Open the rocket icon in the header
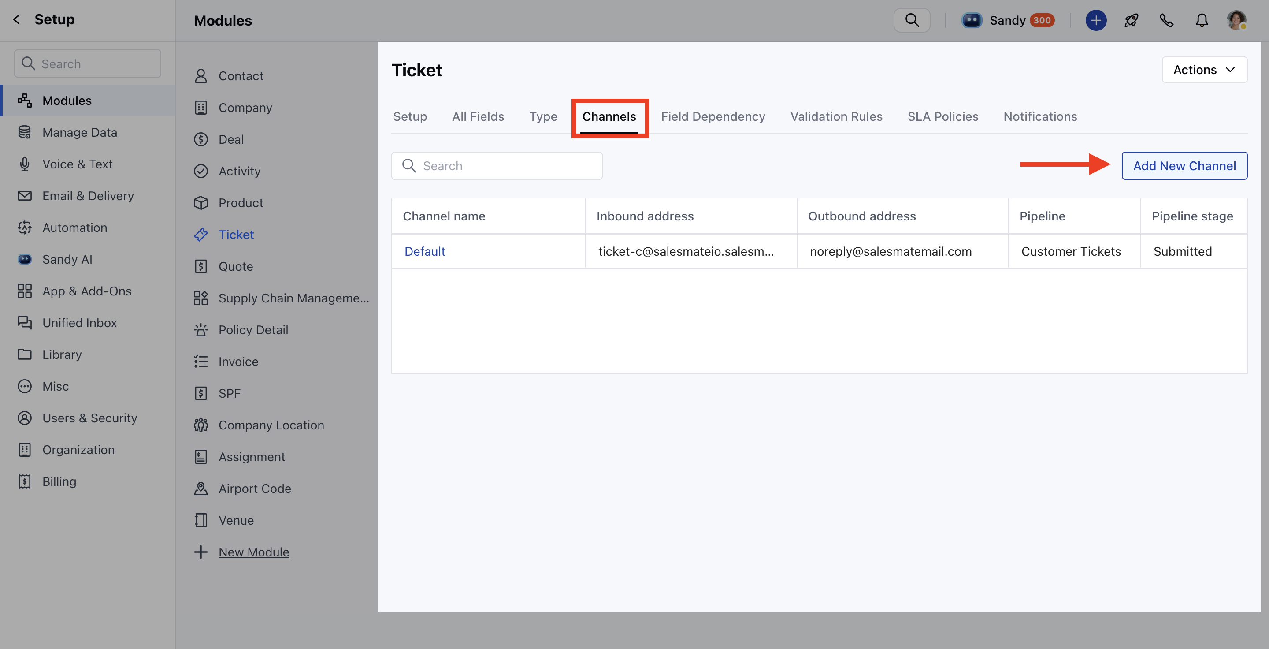This screenshot has height=649, width=1269. point(1132,20)
